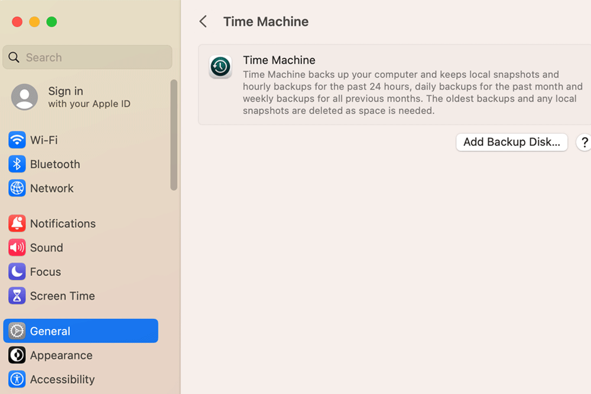Select Notifications in the sidebar
Screen dimensions: 591x394
(63, 223)
